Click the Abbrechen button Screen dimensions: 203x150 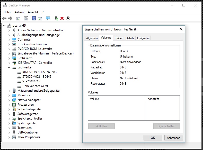pyautogui.click(x=174, y=138)
